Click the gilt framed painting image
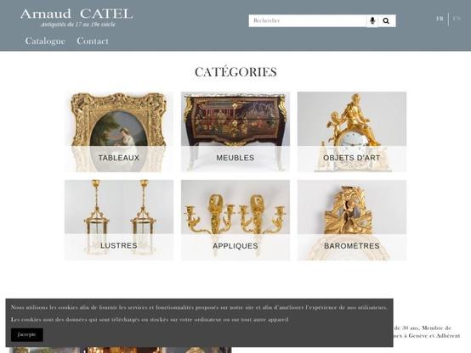 click(119, 120)
